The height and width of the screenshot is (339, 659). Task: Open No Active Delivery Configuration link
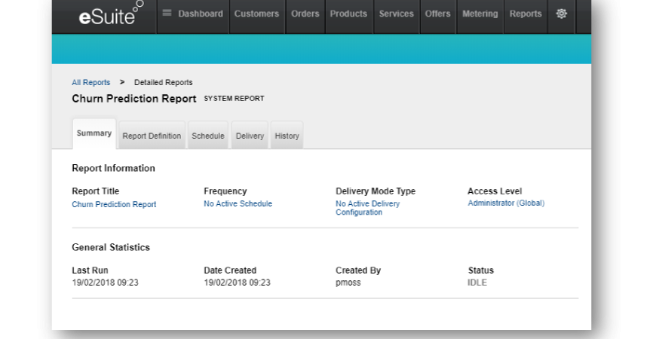[367, 208]
